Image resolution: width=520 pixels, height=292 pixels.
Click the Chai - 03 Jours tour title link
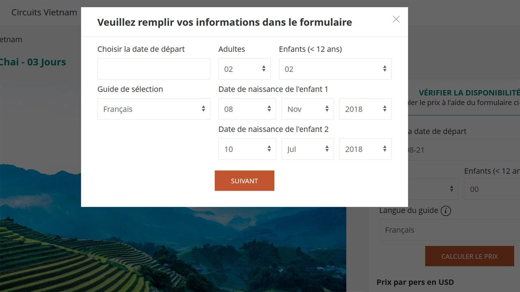32,62
